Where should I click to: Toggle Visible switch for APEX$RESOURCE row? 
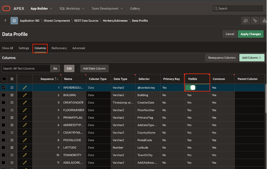pyautogui.click(x=191, y=87)
